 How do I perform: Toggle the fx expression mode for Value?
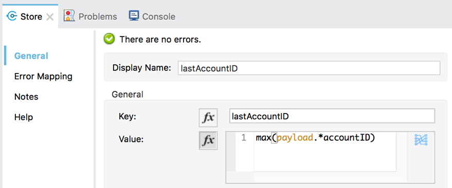click(208, 141)
